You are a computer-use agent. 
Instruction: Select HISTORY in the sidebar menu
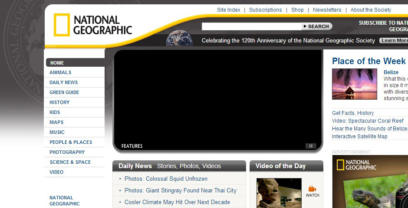59,102
